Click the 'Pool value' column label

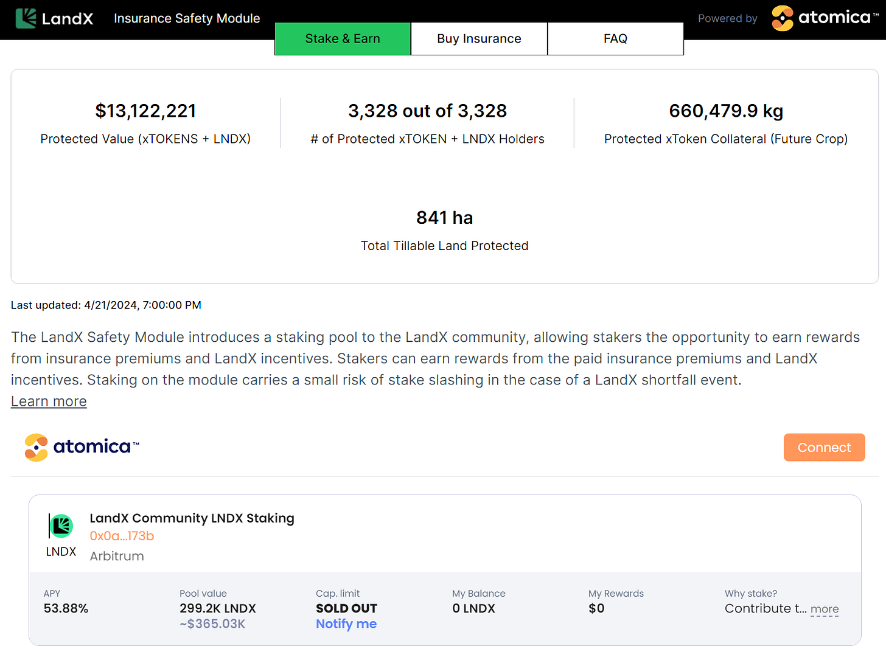[x=203, y=593]
